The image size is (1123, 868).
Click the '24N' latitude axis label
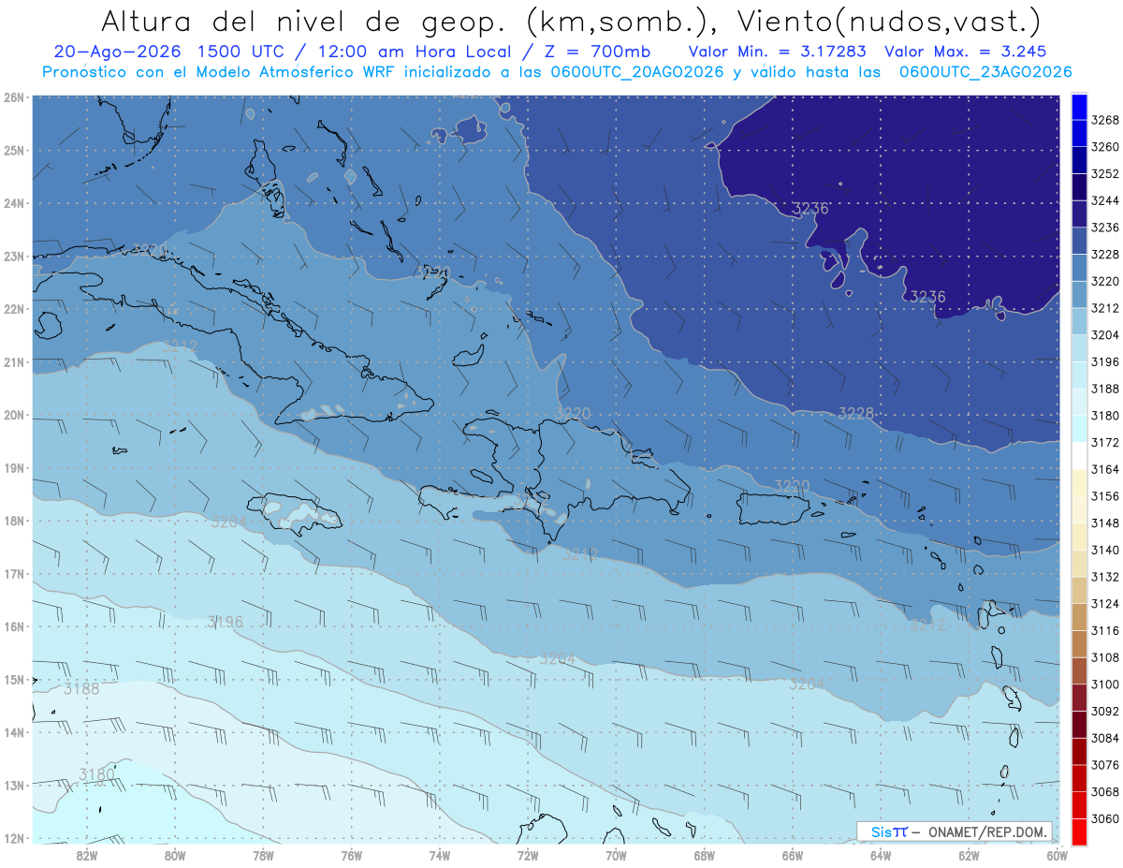14,203
